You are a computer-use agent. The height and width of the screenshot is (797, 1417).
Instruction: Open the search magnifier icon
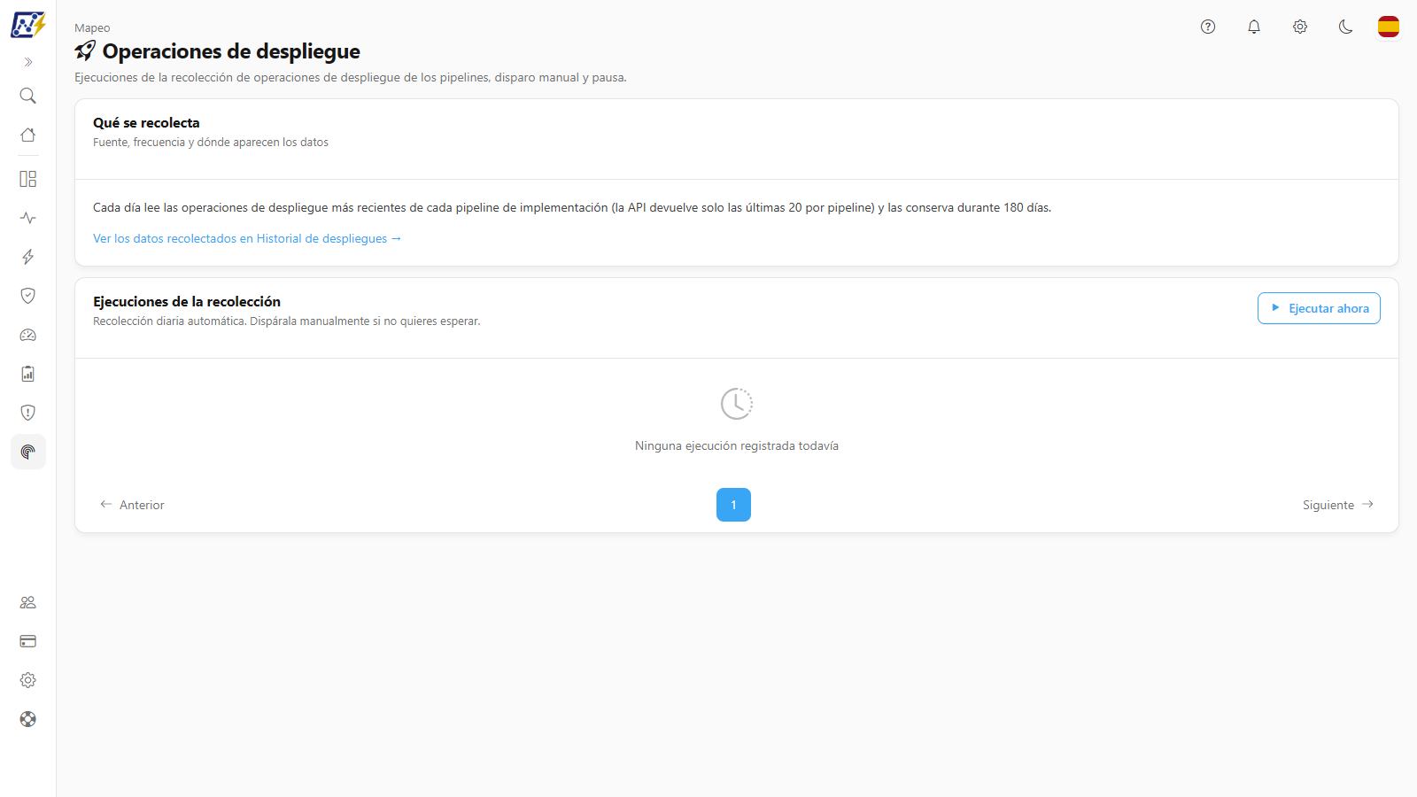pyautogui.click(x=28, y=96)
